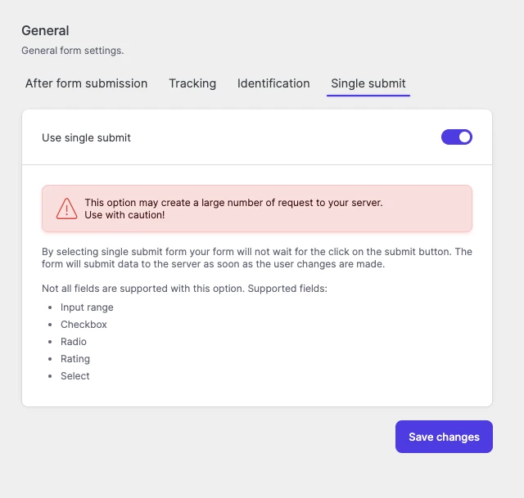Open the After form submission tab

coord(86,83)
